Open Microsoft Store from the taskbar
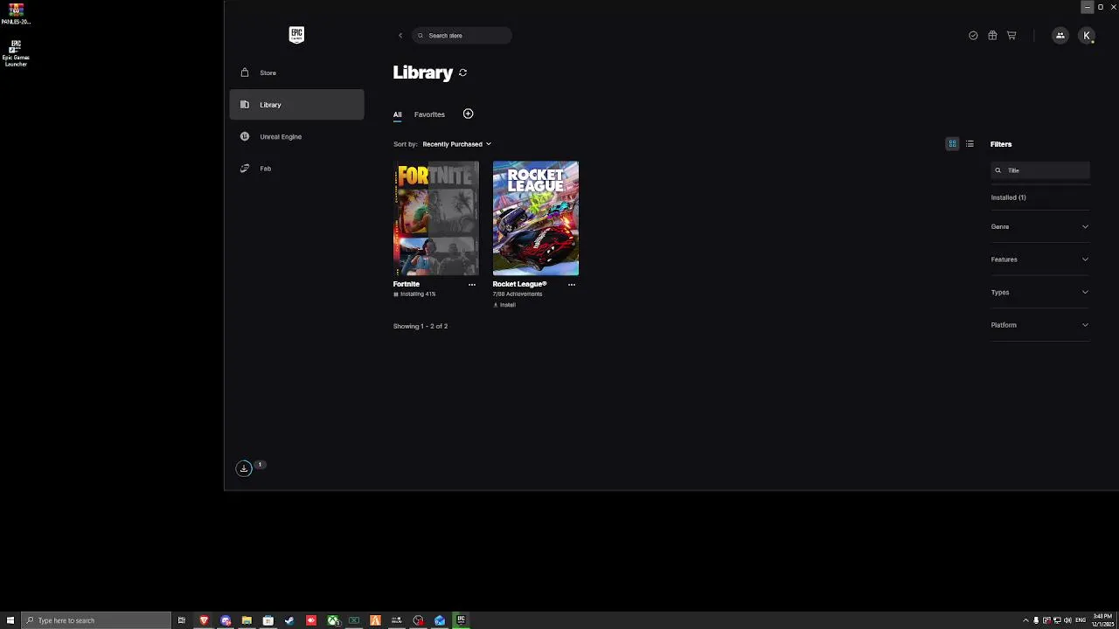The width and height of the screenshot is (1119, 629). point(268,620)
